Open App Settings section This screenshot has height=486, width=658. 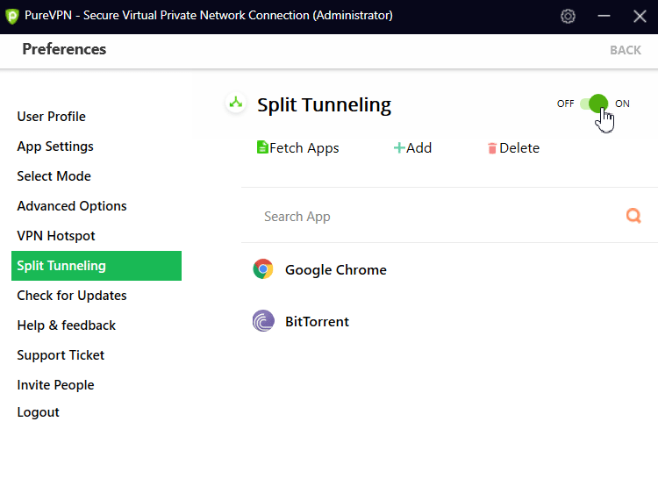point(55,147)
